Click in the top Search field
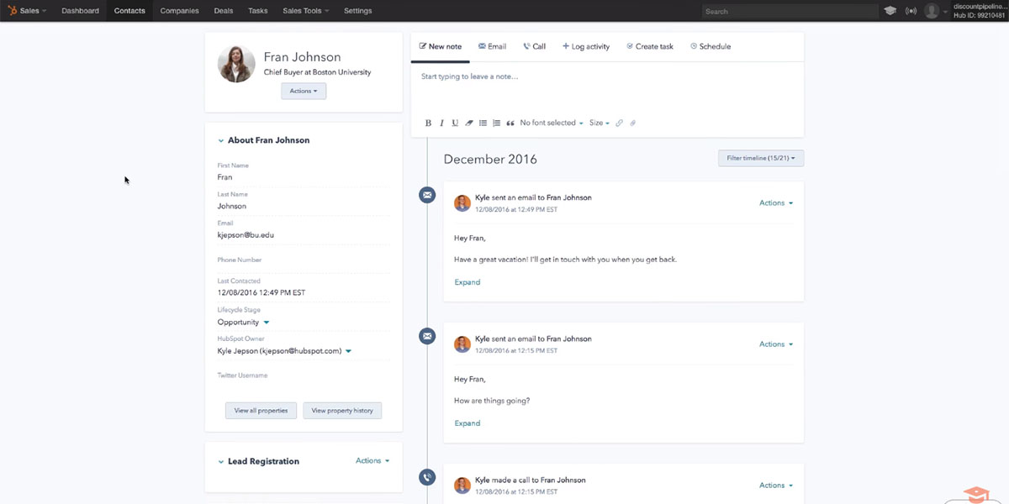This screenshot has height=504, width=1009. [x=789, y=11]
